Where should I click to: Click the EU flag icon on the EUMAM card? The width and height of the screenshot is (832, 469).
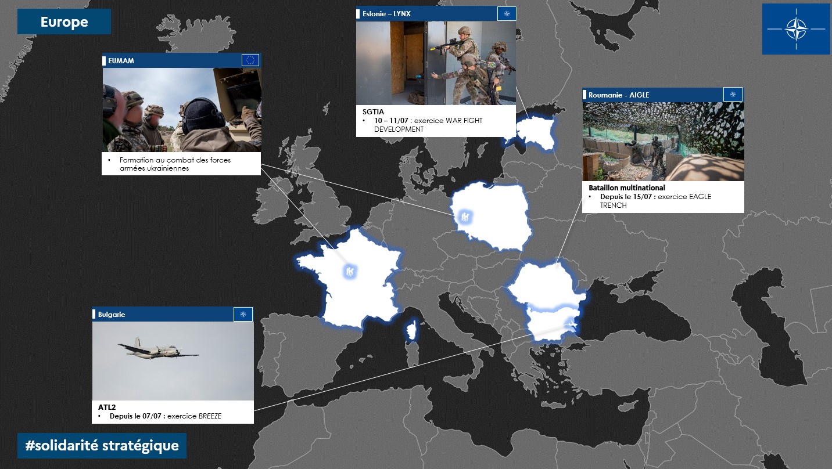point(251,60)
